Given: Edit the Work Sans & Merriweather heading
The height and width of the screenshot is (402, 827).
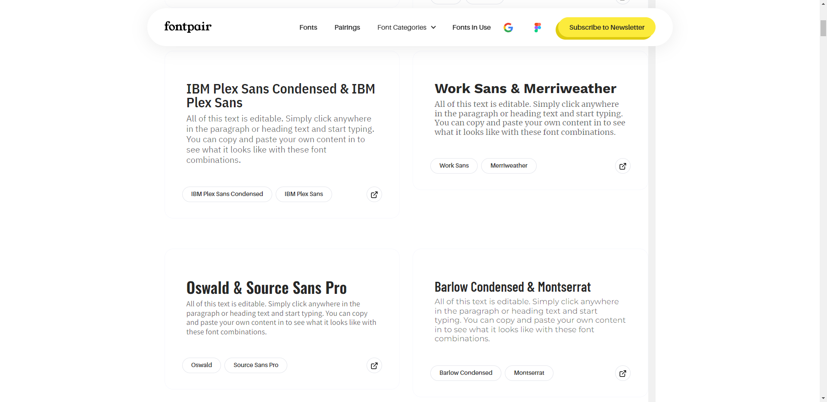Looking at the screenshot, I should (525, 88).
